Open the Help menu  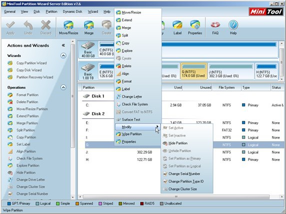coord(107,11)
